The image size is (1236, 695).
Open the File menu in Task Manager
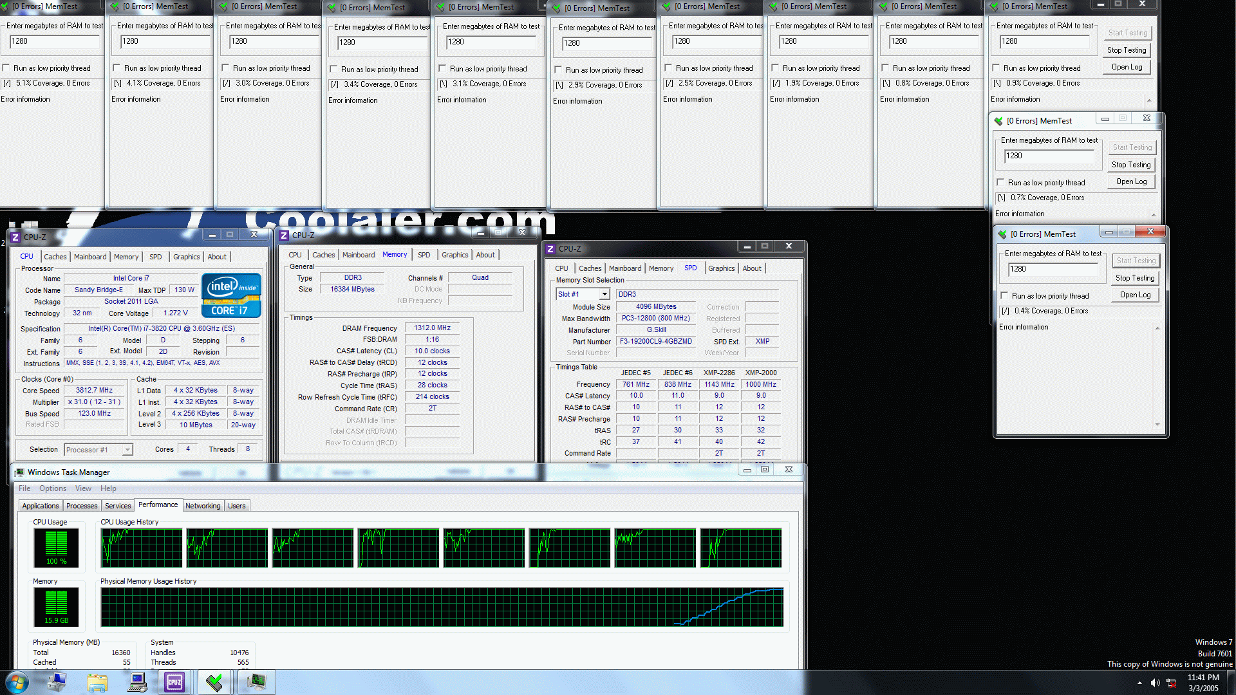click(24, 488)
